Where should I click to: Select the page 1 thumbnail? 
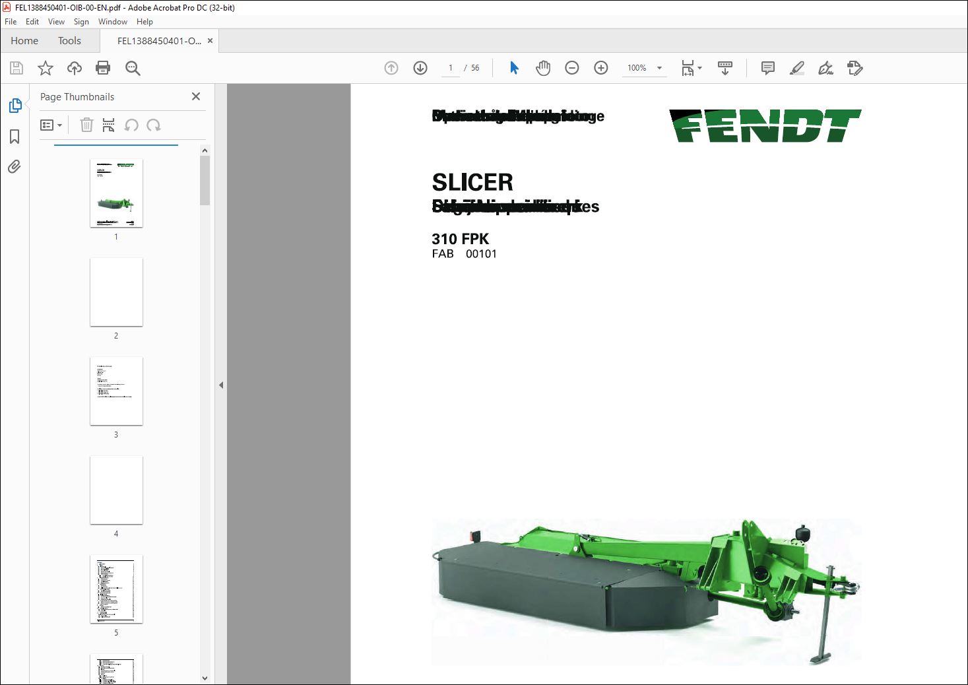116,193
